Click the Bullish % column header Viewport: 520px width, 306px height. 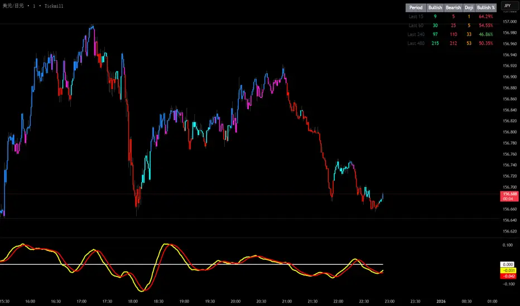[x=485, y=8]
